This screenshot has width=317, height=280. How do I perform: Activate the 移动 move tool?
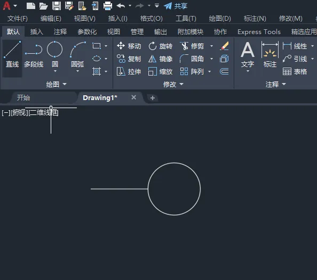click(x=129, y=46)
